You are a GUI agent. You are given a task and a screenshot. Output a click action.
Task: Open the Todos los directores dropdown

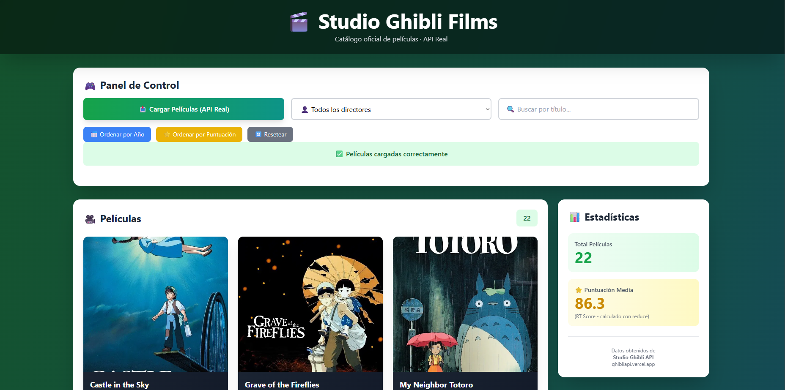click(x=391, y=109)
